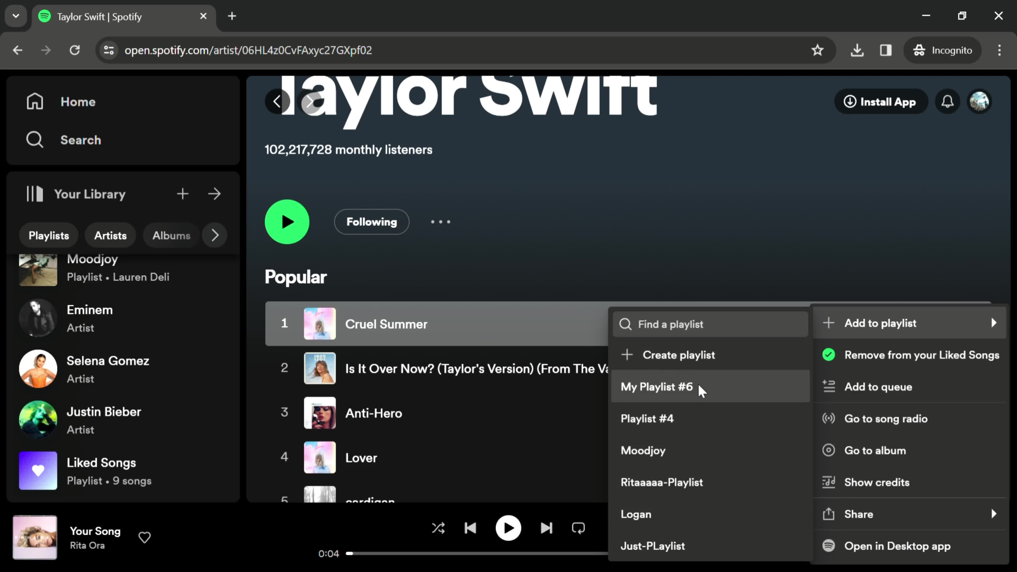Collapse Your Library icon
This screenshot has height=572, width=1017.
click(x=35, y=194)
